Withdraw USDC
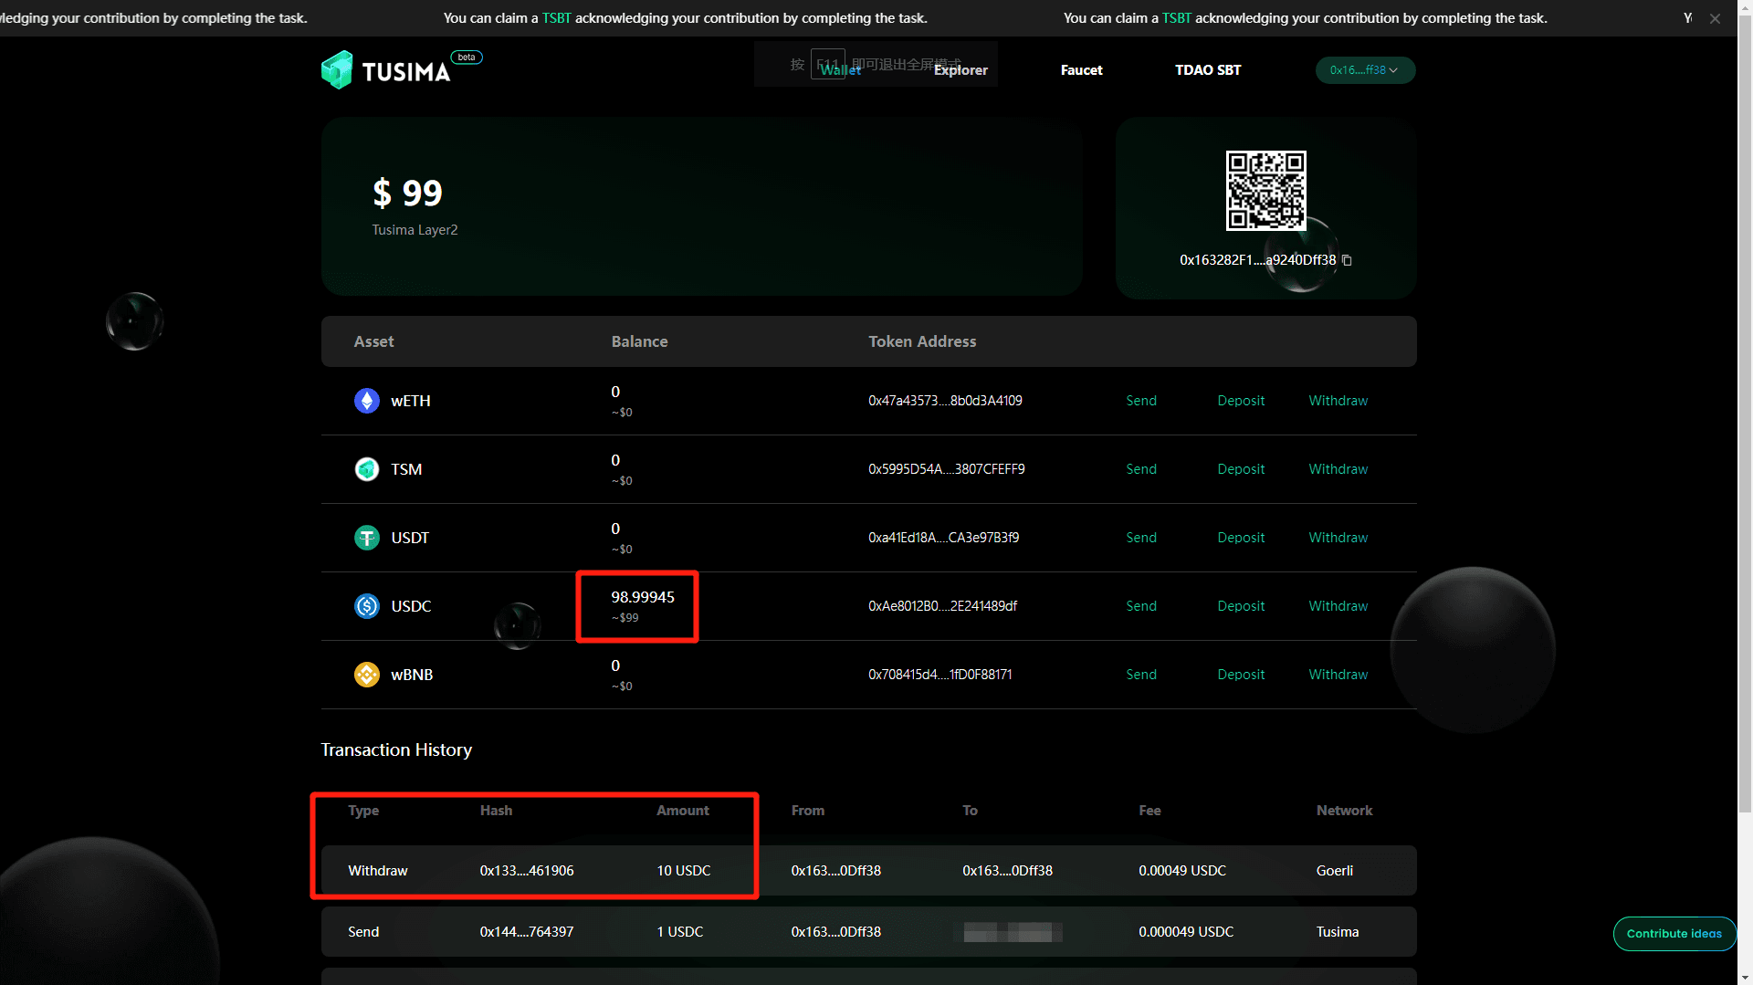Image resolution: width=1753 pixels, height=985 pixels. coord(1338,606)
